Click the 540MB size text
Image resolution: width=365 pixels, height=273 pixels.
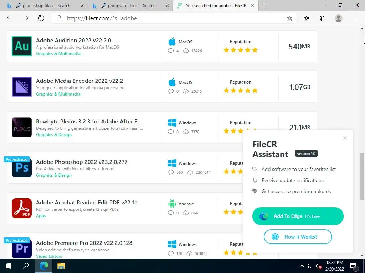(x=299, y=47)
